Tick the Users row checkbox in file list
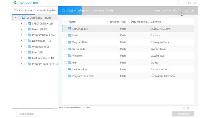210x118 pixels. pyautogui.click(x=66, y=35)
